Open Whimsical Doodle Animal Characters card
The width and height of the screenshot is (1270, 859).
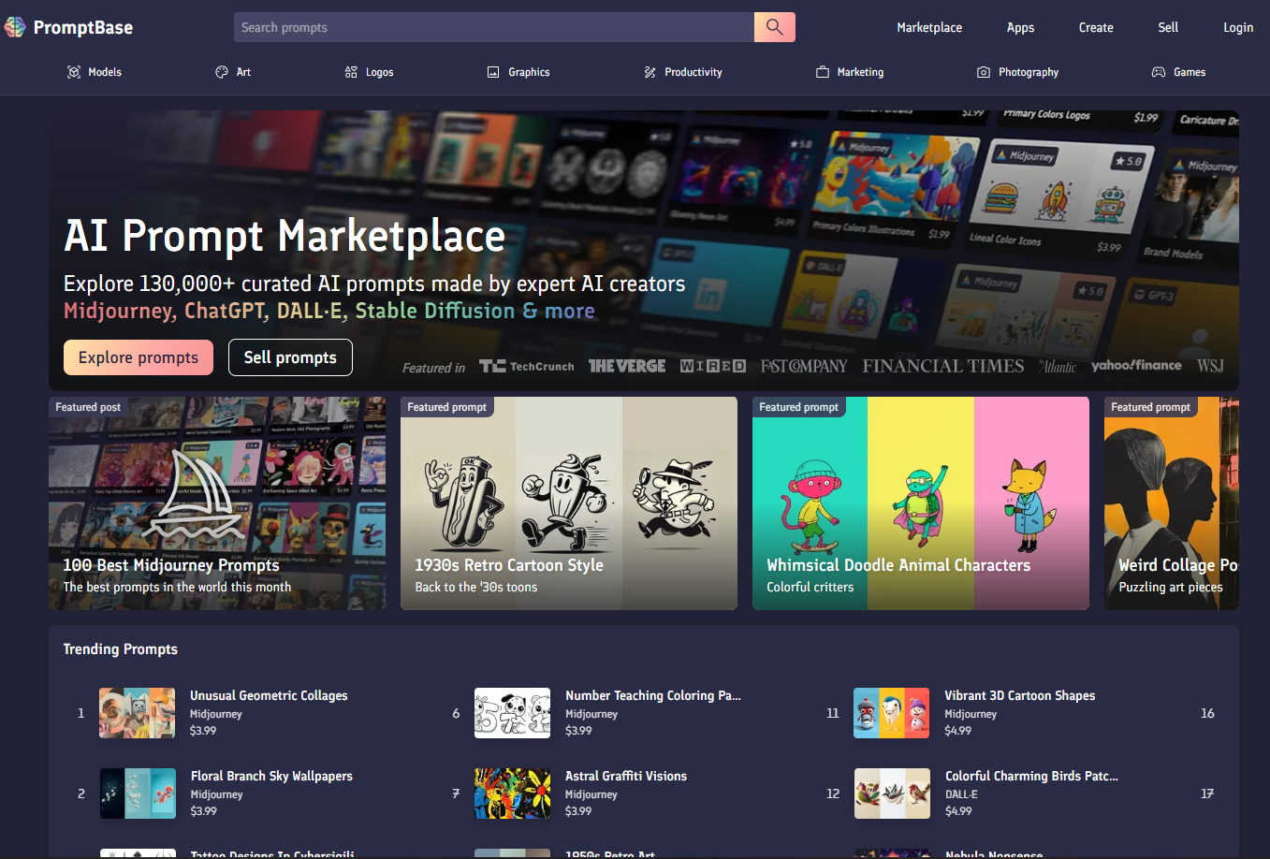tap(921, 503)
